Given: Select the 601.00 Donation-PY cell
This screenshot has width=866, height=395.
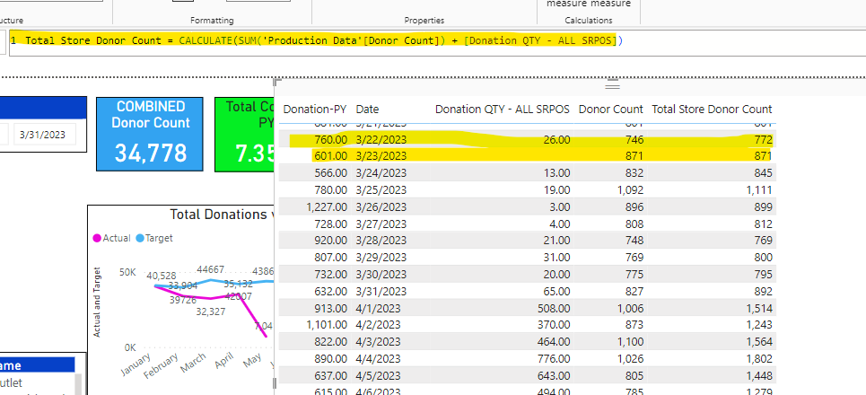Looking at the screenshot, I should (x=329, y=156).
